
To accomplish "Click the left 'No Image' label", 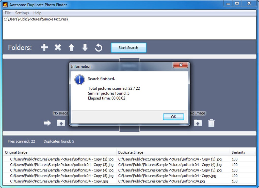I will click(x=61, y=113).
